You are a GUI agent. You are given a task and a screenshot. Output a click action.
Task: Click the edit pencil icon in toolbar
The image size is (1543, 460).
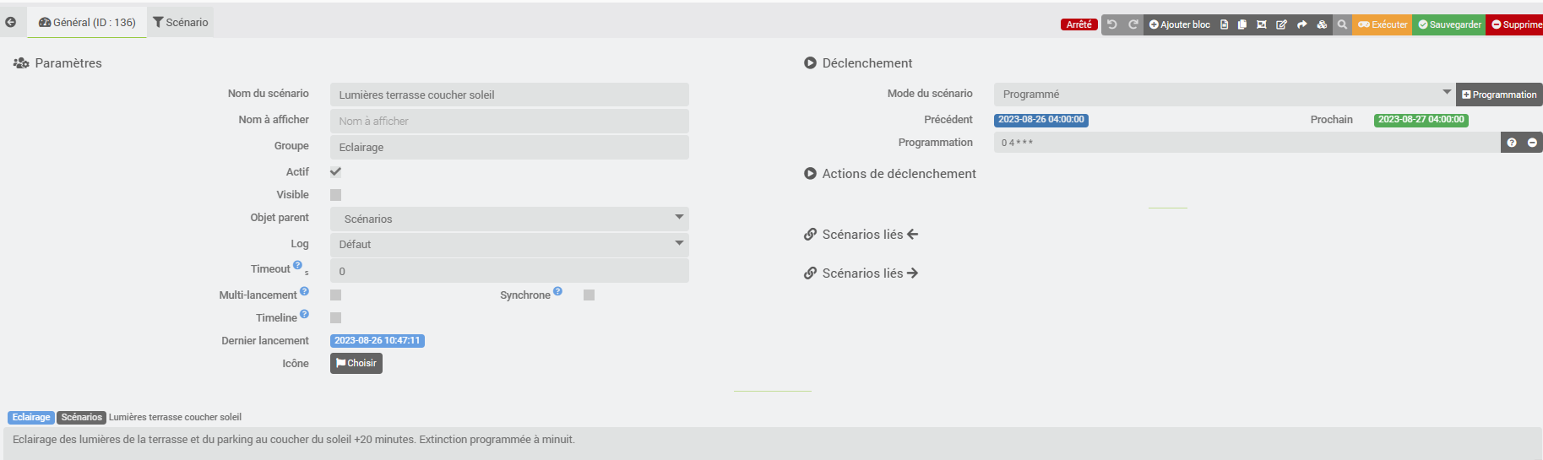coord(1281,24)
